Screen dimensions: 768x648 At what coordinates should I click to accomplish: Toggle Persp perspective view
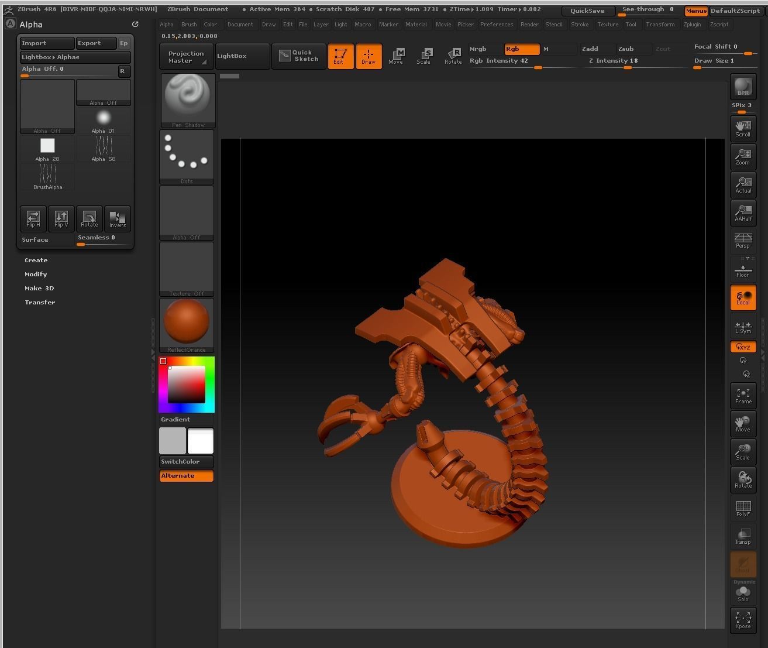[x=743, y=240]
